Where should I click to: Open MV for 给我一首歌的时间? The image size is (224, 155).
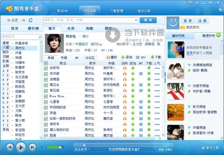pos(141,119)
